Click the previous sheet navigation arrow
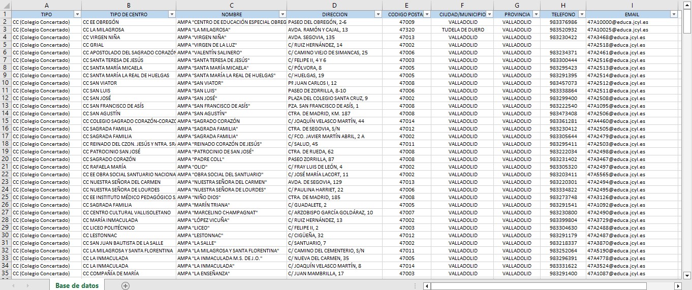The image size is (692, 290). 13,286
